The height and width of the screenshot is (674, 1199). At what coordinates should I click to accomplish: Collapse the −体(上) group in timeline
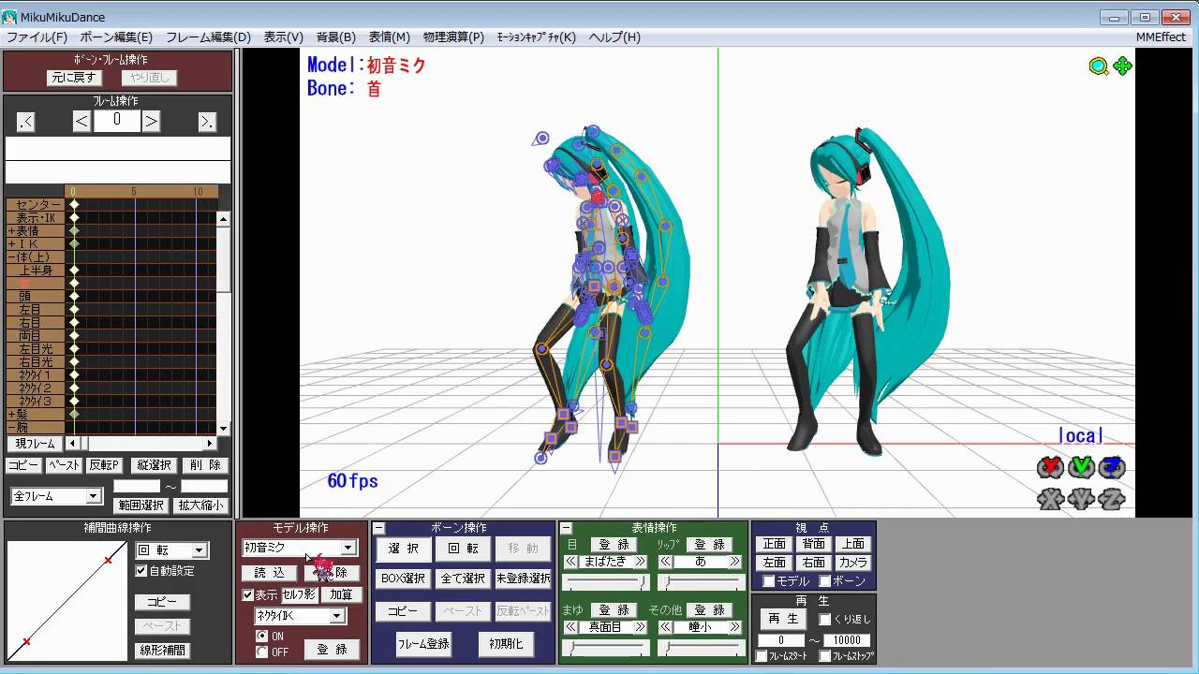point(35,256)
